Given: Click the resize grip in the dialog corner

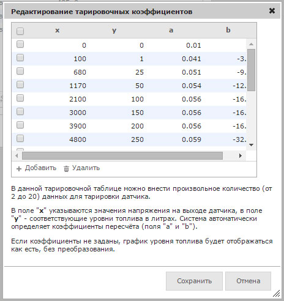Looking at the screenshot, I should click(277, 294).
